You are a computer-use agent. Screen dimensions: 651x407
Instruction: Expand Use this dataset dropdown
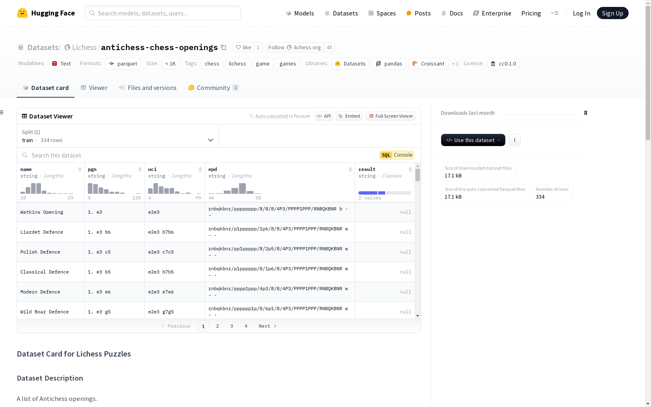click(x=473, y=140)
